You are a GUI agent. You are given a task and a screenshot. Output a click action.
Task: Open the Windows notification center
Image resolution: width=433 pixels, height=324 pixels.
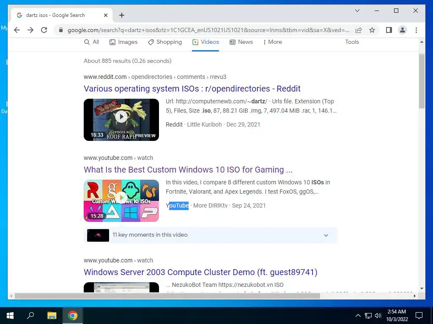(419, 316)
